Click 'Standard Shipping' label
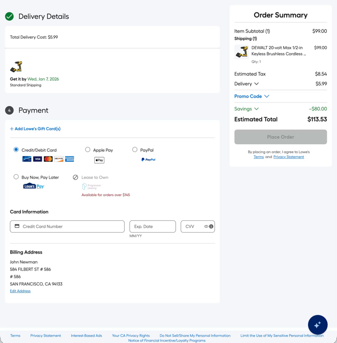 tap(26, 85)
